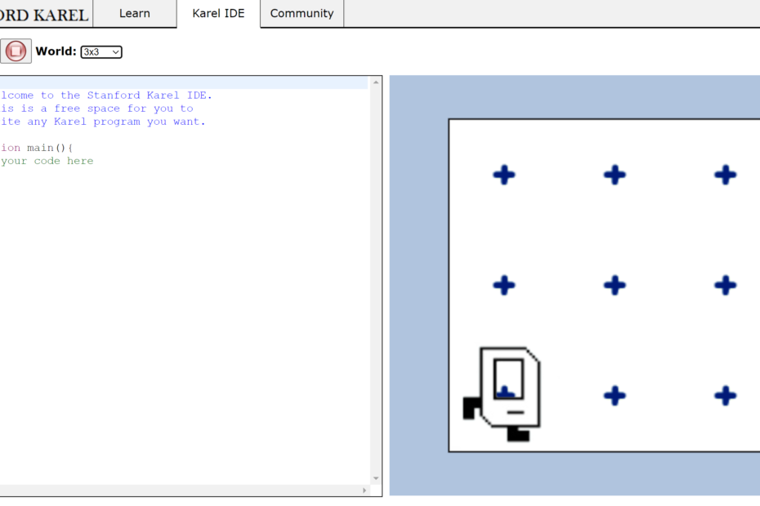
Task: Click the Stanford Karel logo title
Action: coord(44,15)
